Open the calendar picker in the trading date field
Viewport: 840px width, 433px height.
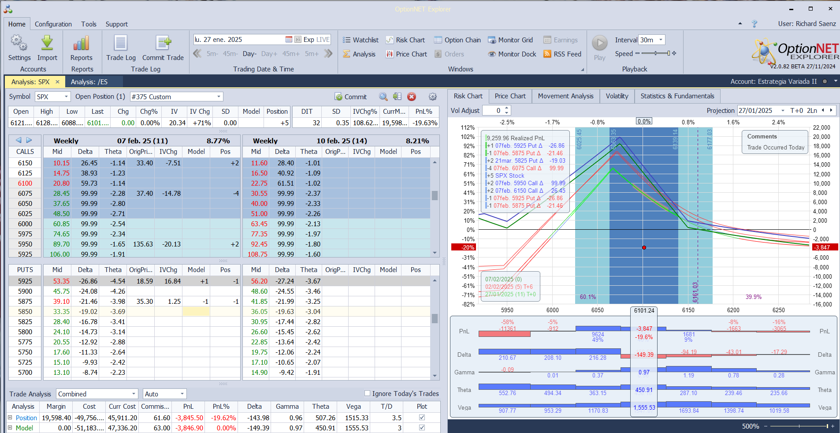[289, 40]
